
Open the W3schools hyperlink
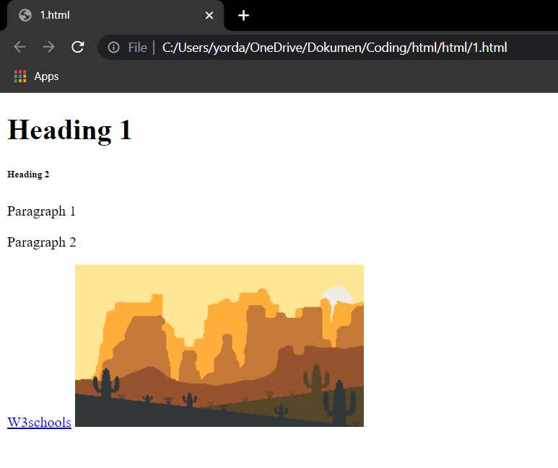39,423
